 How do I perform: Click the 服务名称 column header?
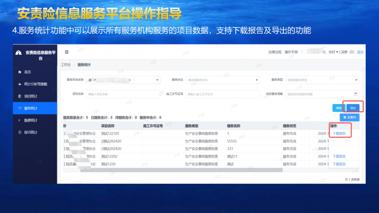pyautogui.click(x=234, y=126)
